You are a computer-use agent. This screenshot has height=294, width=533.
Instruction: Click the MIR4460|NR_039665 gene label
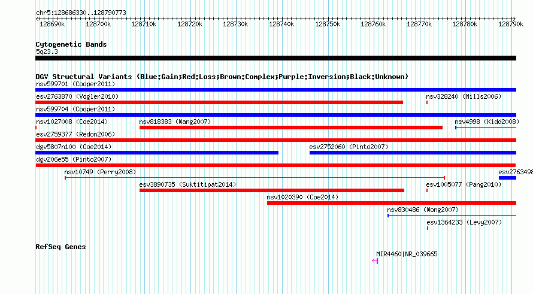pos(407,254)
